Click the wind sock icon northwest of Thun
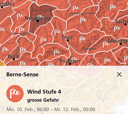128x114 pixels. 57,32
